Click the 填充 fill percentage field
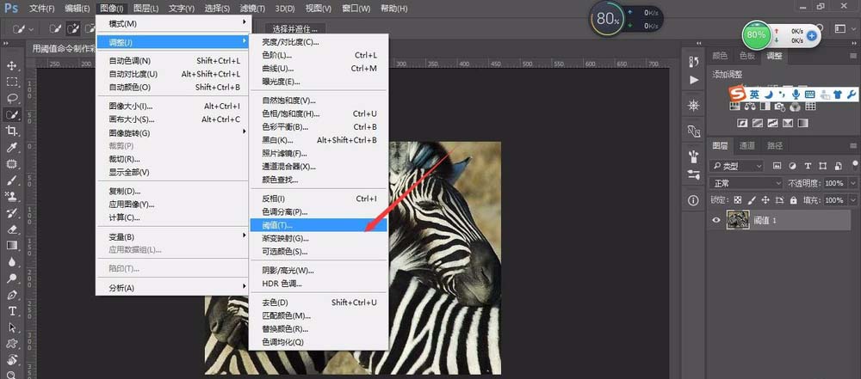This screenshot has height=379, width=861. pyautogui.click(x=832, y=200)
